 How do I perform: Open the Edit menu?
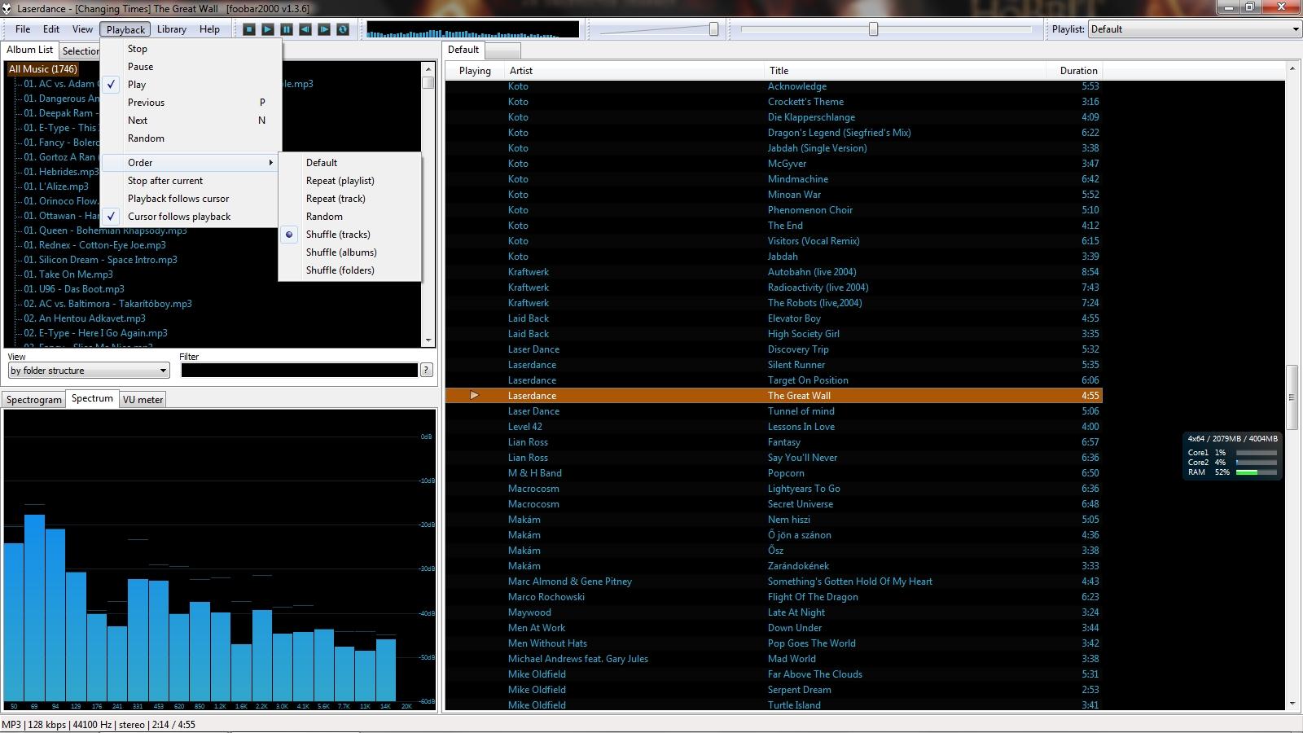51,29
